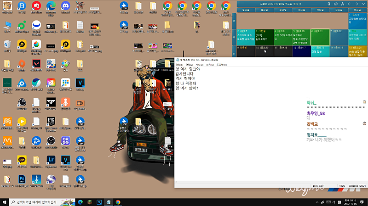
Task: Select the Epic Games Launcher icon
Action: (51, 121)
